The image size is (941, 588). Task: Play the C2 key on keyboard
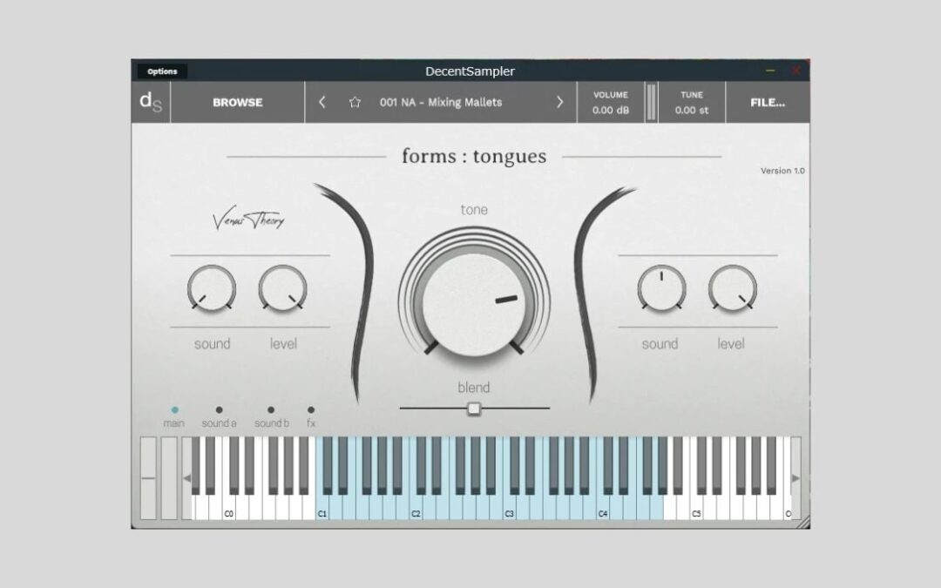(x=416, y=509)
